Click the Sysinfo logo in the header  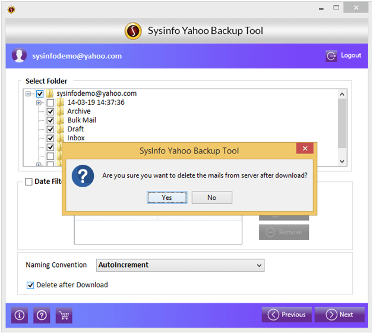[x=133, y=31]
